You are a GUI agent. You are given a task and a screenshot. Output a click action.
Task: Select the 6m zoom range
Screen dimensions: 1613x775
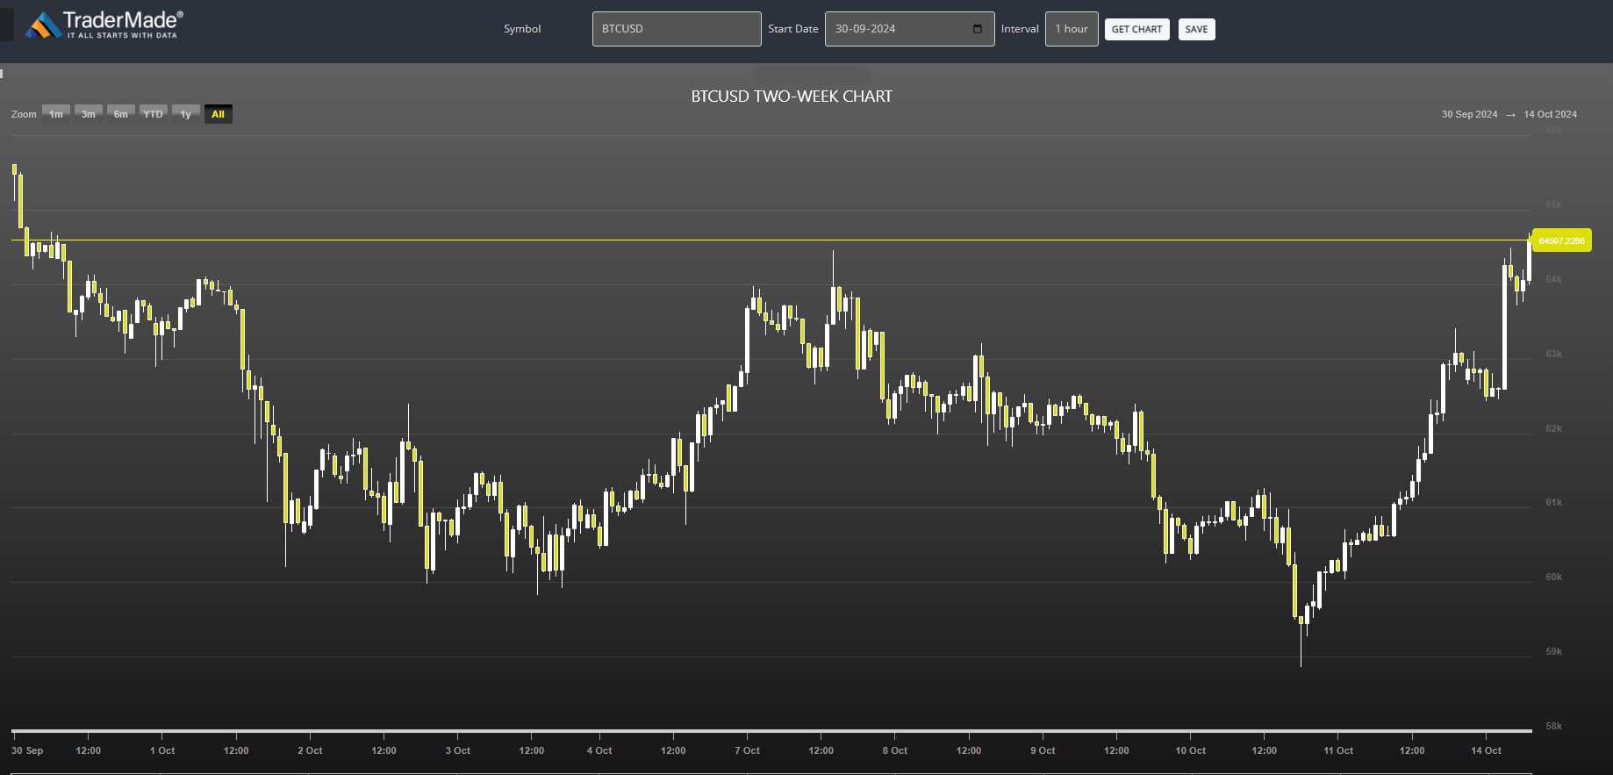tap(121, 114)
